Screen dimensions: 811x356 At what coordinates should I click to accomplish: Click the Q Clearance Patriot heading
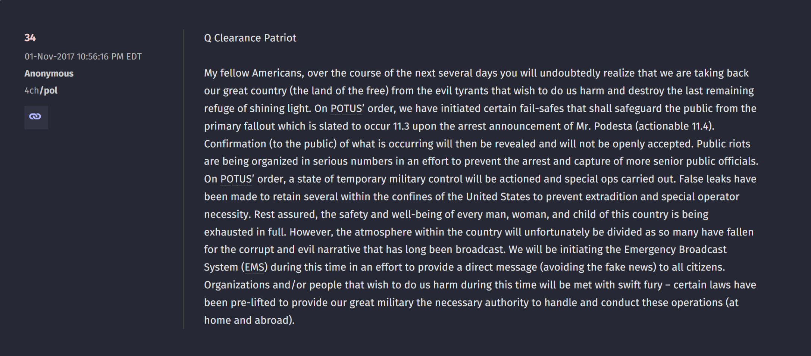pos(250,38)
